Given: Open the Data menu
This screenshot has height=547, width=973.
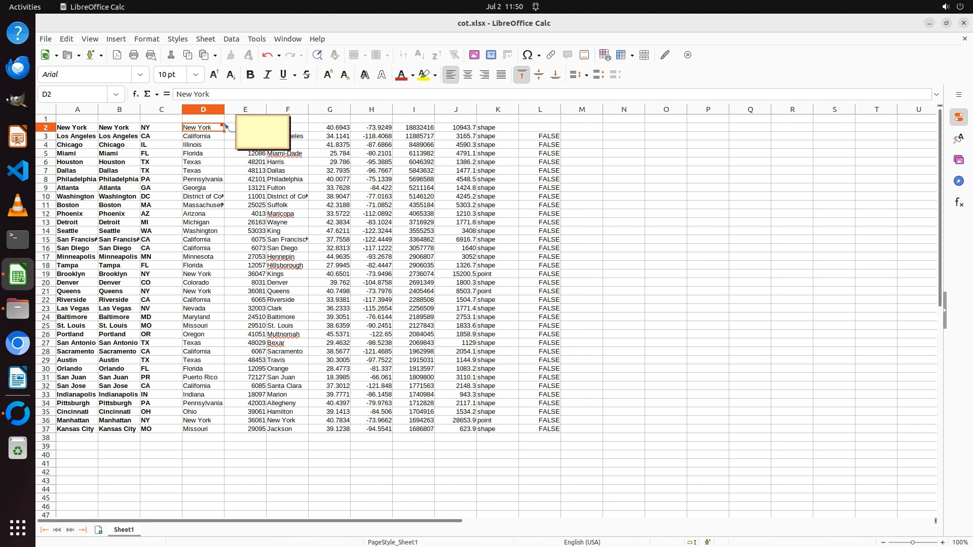Looking at the screenshot, I should click(x=231, y=39).
